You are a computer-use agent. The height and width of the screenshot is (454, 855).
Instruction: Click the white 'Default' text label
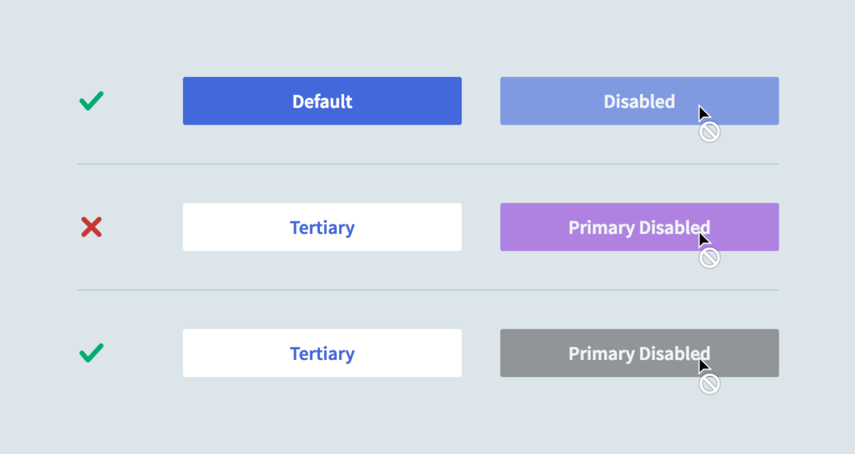[322, 101]
